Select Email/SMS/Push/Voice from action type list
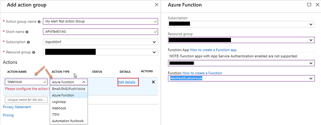Viewport: 321px width, 125px height. pyautogui.click(x=69, y=89)
